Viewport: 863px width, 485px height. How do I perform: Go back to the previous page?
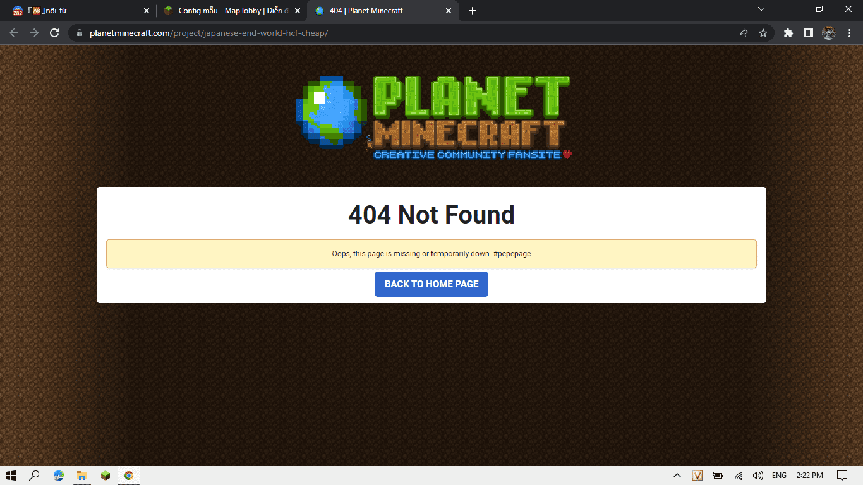click(x=14, y=33)
